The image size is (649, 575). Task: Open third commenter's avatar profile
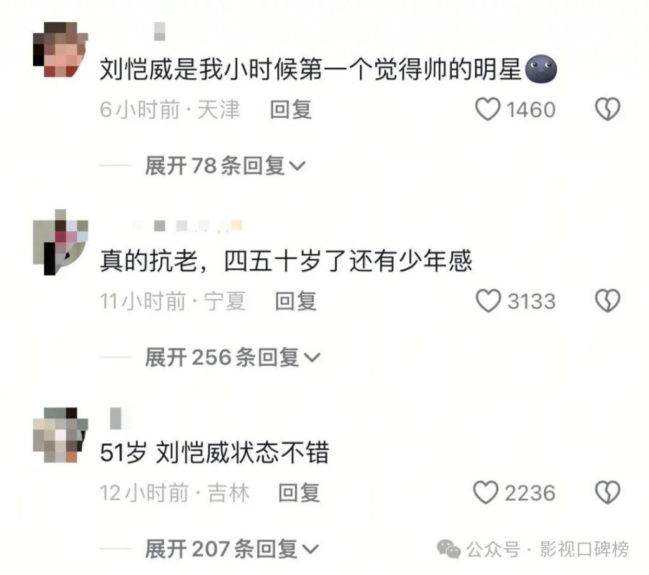click(60, 435)
